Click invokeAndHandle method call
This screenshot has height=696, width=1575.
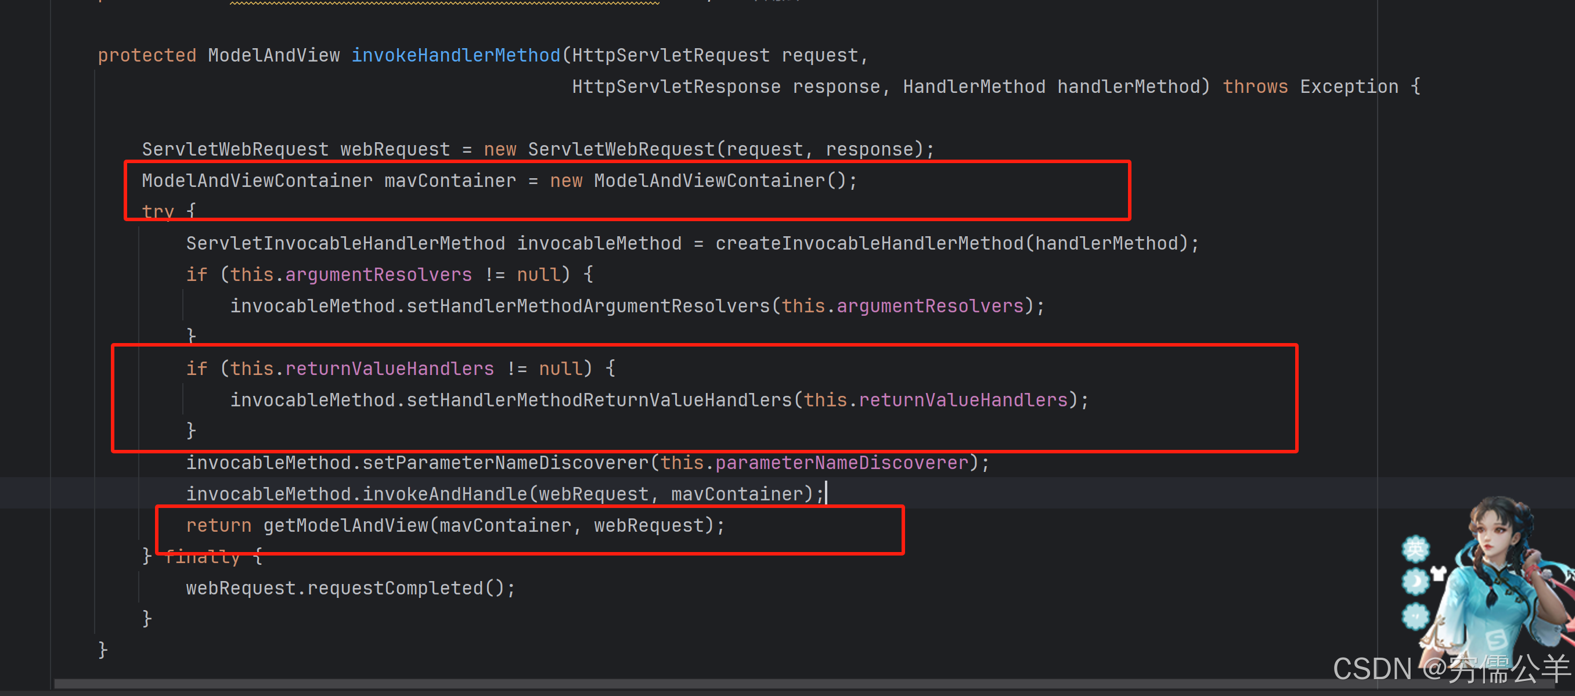pyautogui.click(x=445, y=494)
